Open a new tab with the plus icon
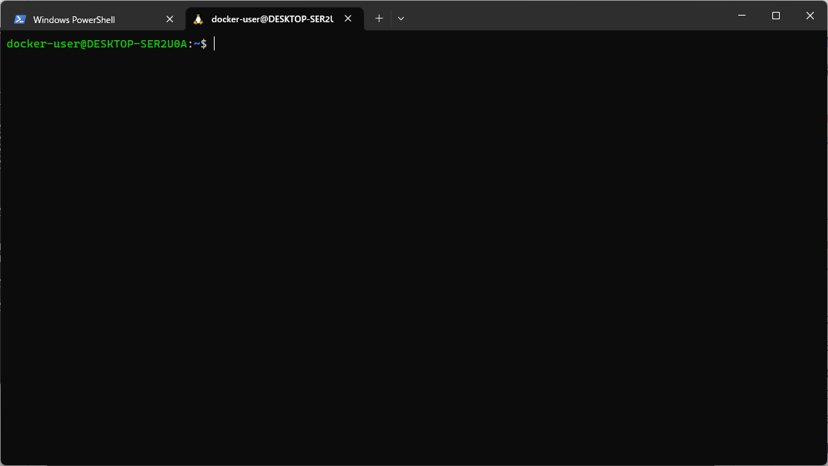 coord(379,18)
